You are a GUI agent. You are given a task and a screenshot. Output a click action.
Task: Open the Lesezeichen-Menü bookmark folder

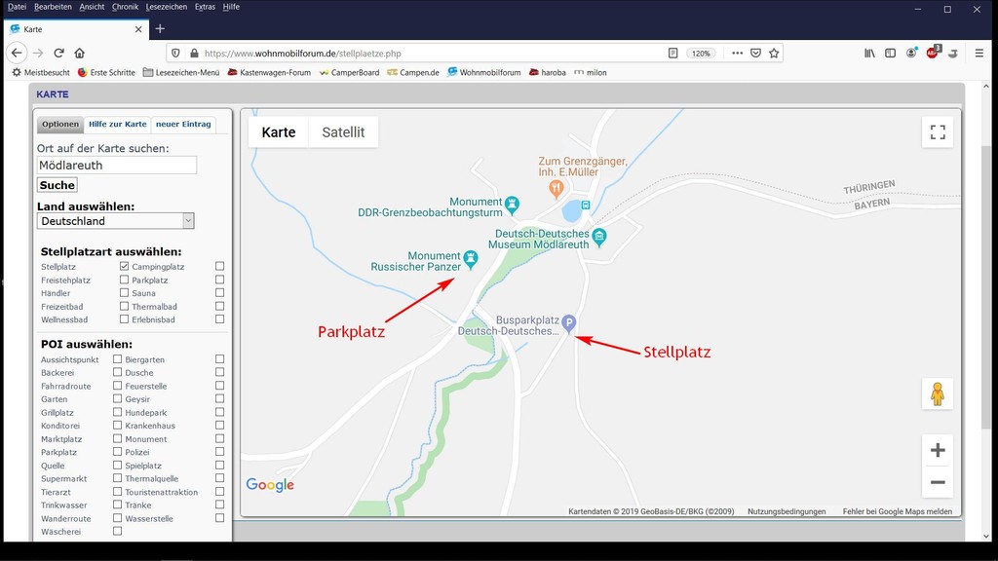point(181,72)
